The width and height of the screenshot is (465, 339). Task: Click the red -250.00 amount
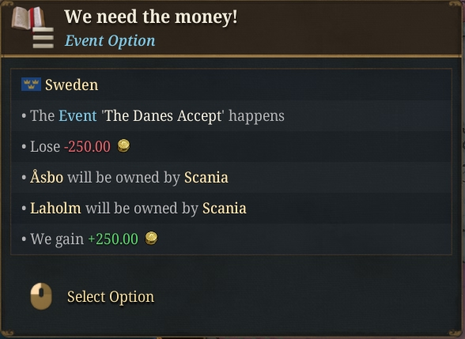pos(87,146)
